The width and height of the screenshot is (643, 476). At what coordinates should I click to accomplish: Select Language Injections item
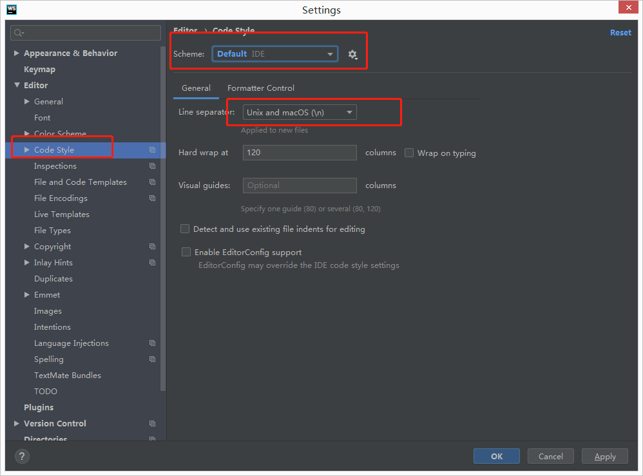point(72,343)
